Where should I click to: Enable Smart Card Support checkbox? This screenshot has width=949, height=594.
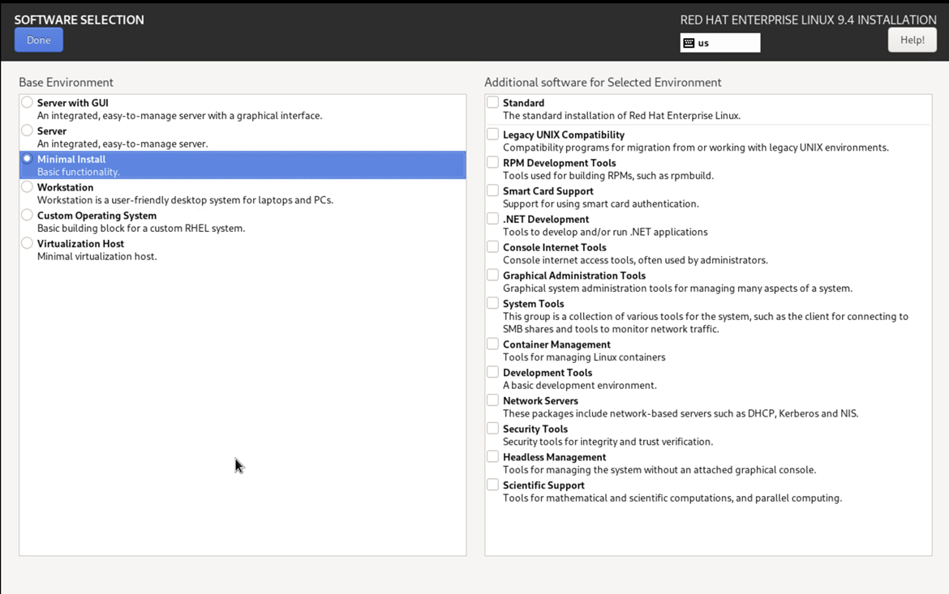(x=492, y=190)
